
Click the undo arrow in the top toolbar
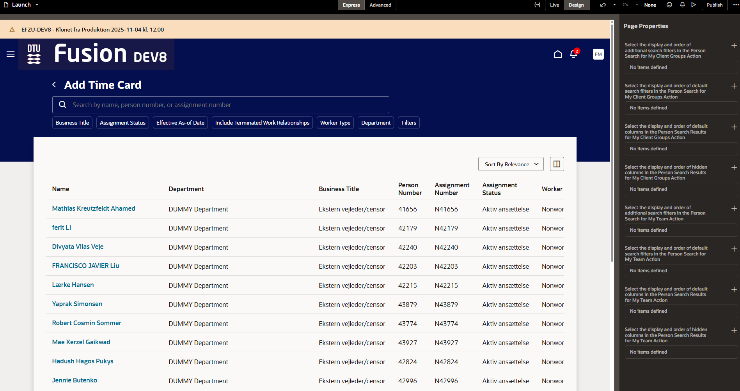pos(603,5)
